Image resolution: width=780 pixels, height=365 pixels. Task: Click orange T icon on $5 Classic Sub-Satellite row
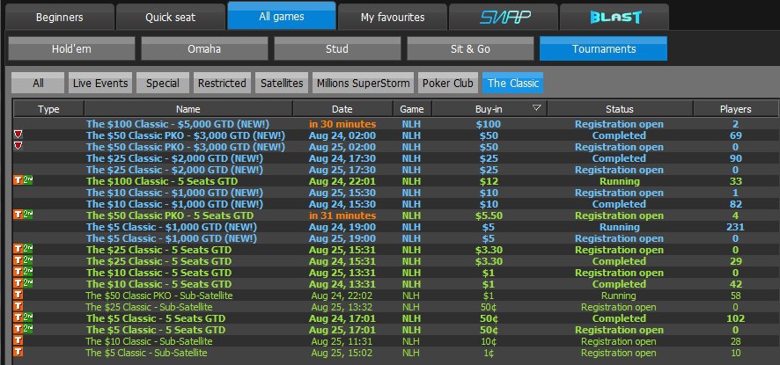(18, 352)
